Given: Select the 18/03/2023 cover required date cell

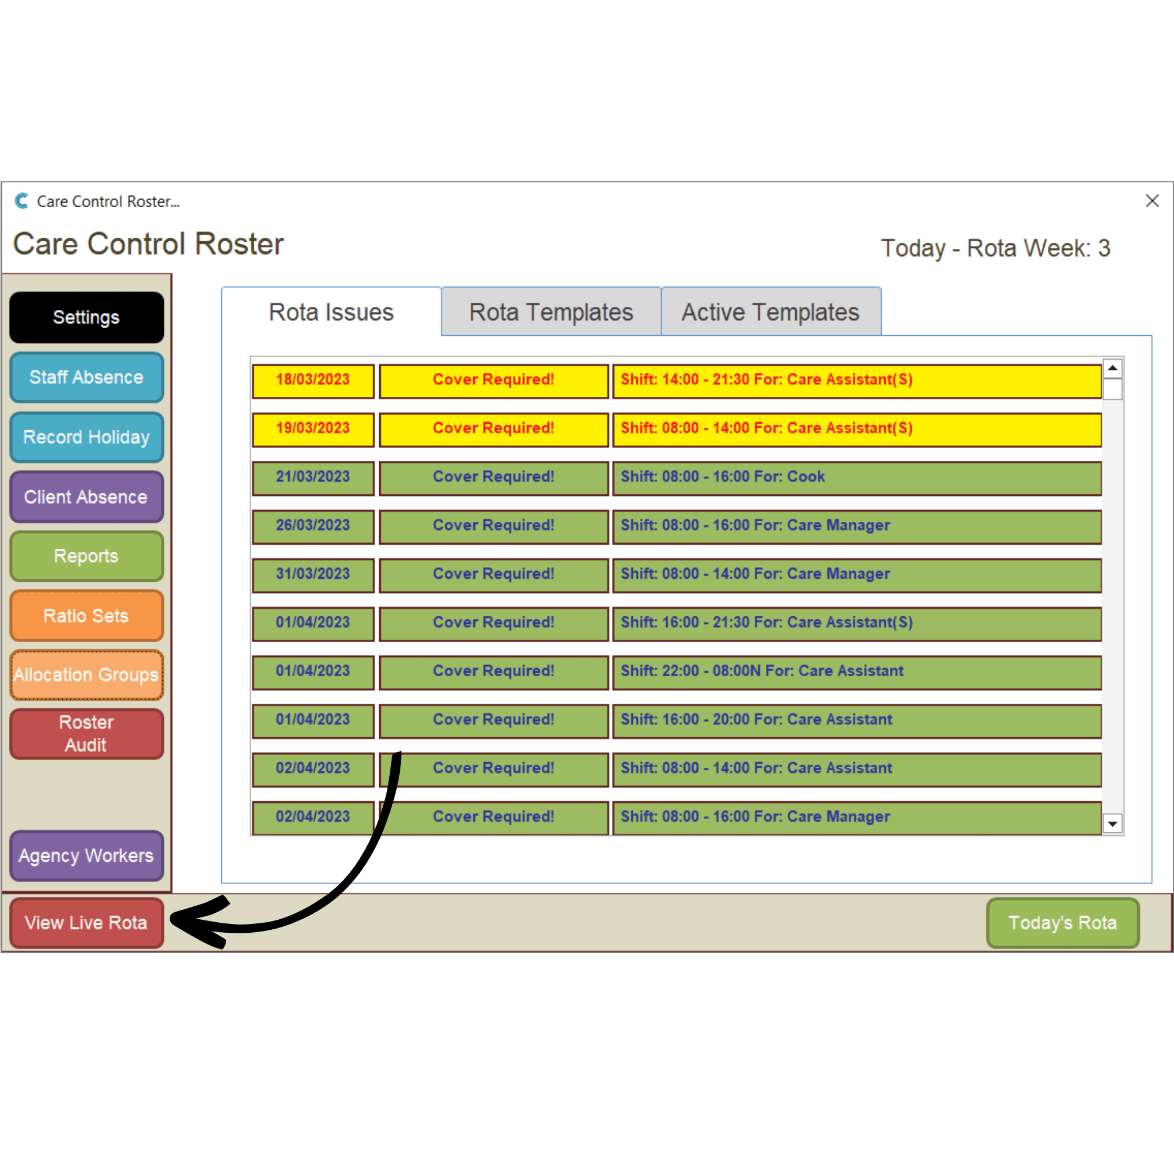Looking at the screenshot, I should point(313,380).
